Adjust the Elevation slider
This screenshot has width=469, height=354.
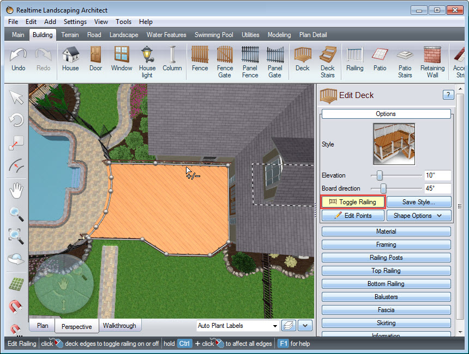point(379,175)
